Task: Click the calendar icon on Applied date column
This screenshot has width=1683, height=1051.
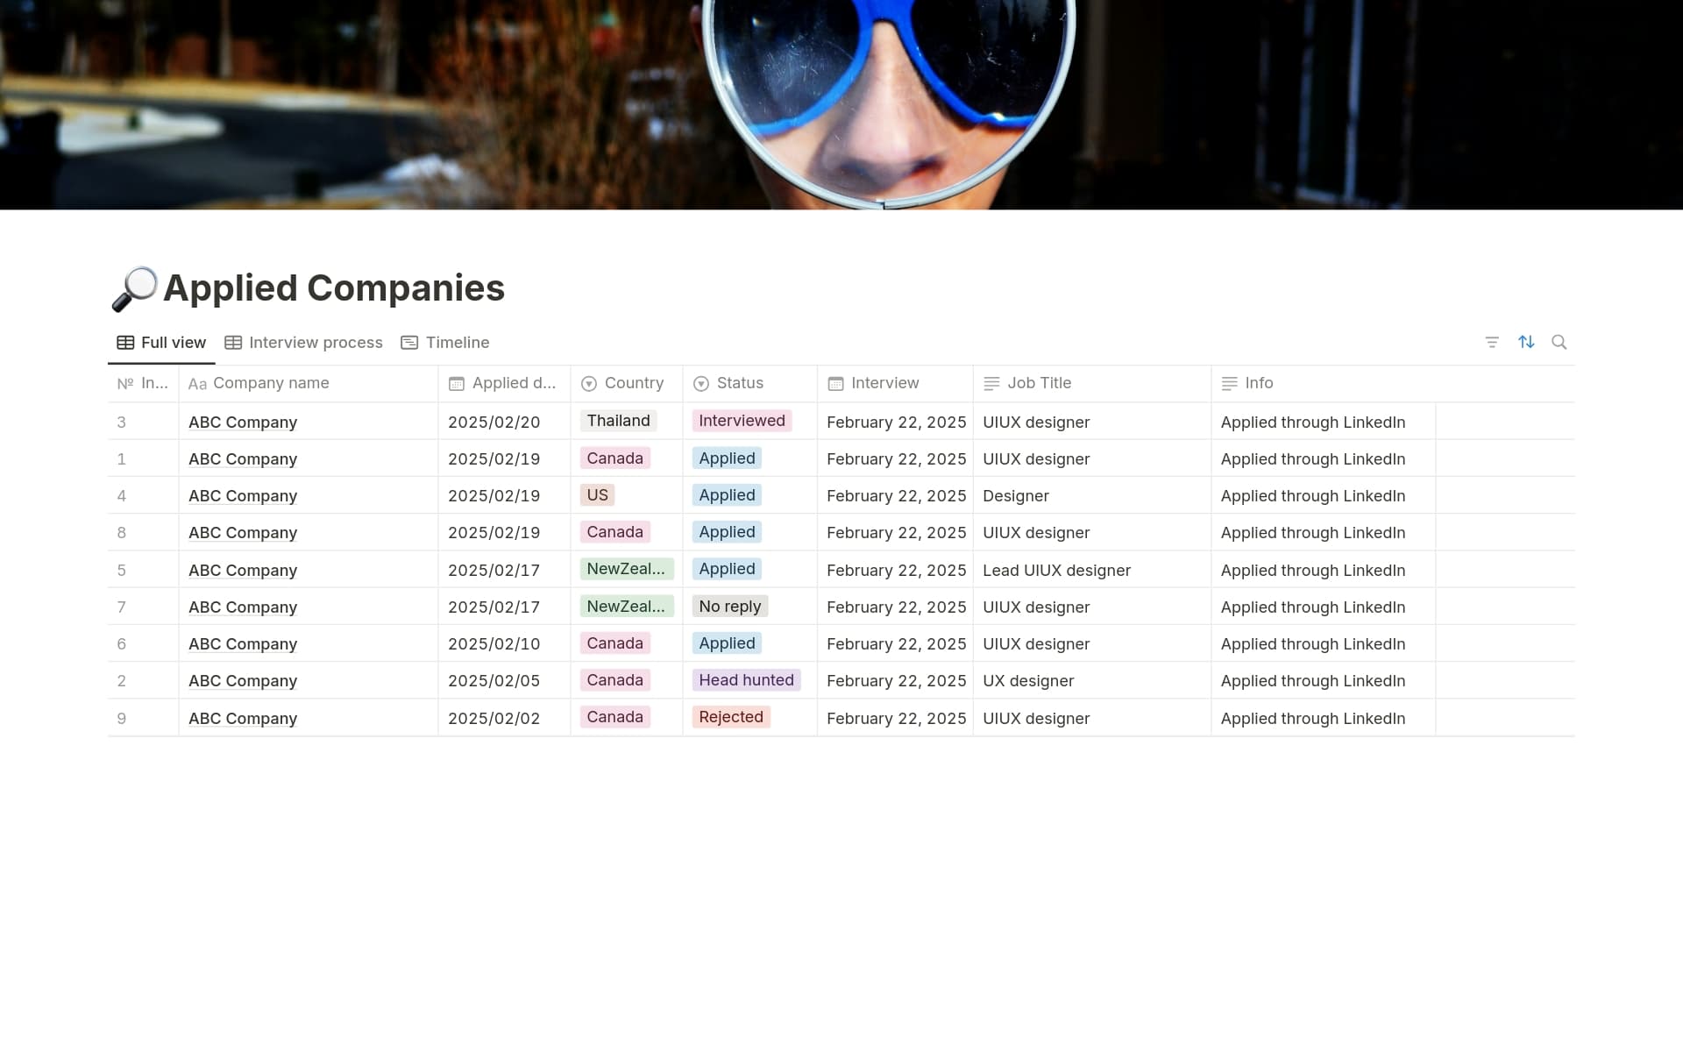Action: [x=457, y=383]
